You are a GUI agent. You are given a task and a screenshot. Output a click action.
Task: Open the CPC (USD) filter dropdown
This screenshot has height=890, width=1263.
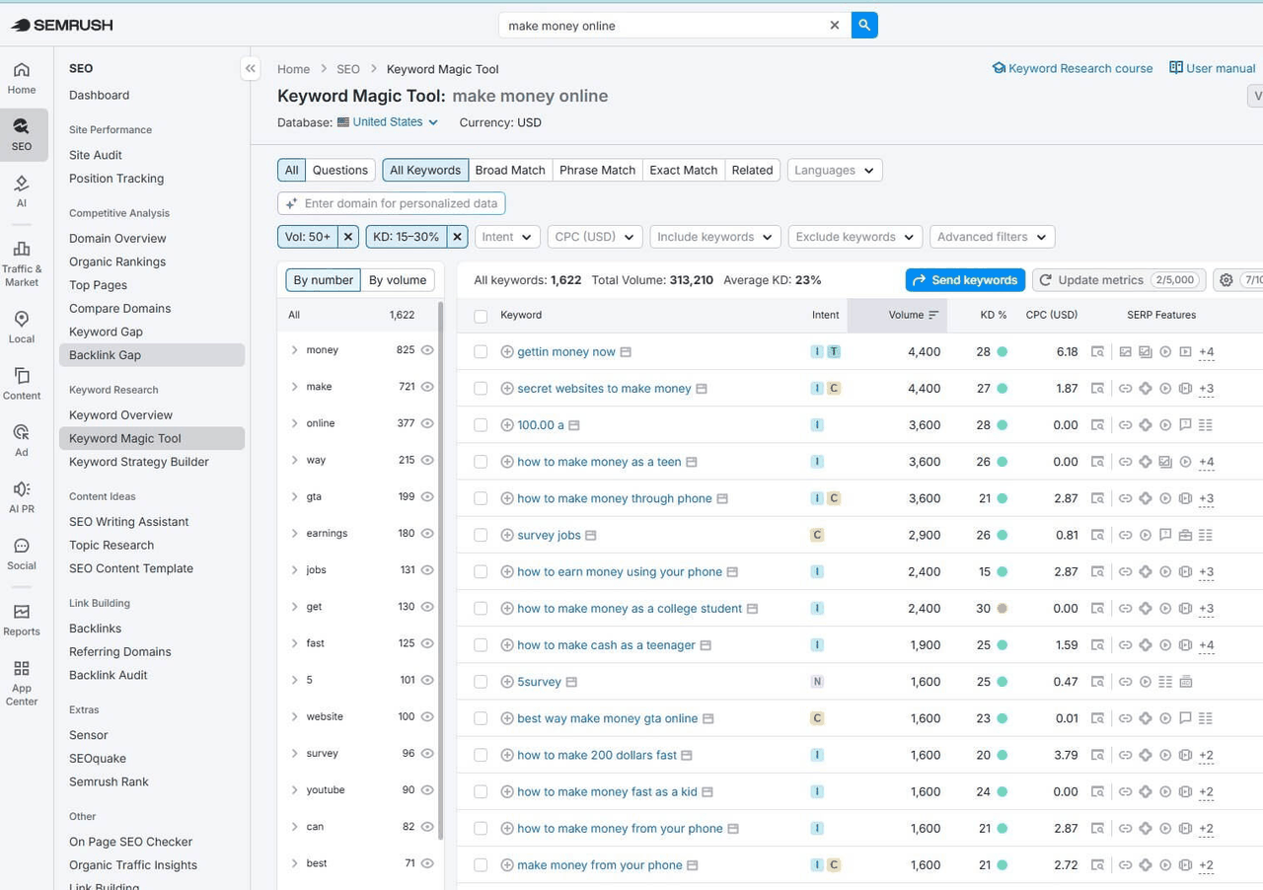(x=595, y=237)
